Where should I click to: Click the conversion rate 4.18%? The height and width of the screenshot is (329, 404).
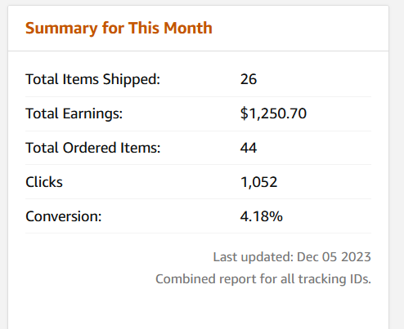262,216
